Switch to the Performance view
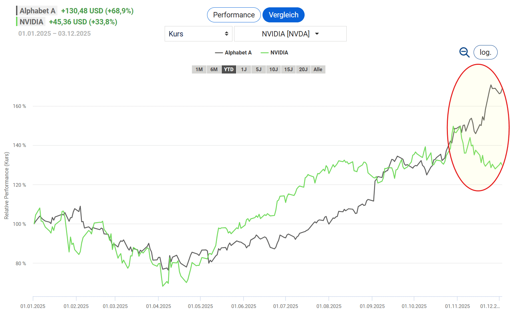The image size is (510, 314). coord(234,15)
